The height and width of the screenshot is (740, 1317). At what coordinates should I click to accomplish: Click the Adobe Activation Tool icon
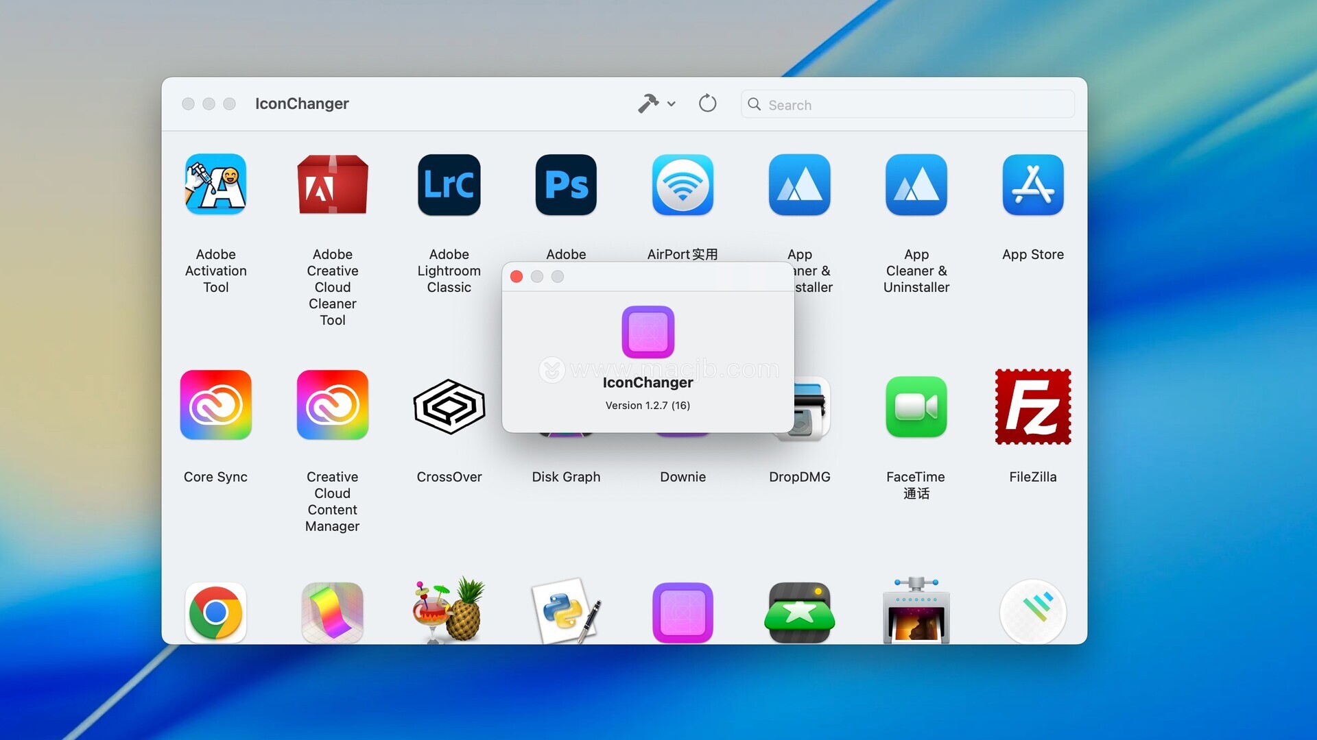click(215, 185)
